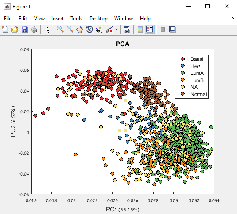Click the x-axis label 'PC1 (55.15%)'
237x214 pixels.
pyautogui.click(x=123, y=209)
